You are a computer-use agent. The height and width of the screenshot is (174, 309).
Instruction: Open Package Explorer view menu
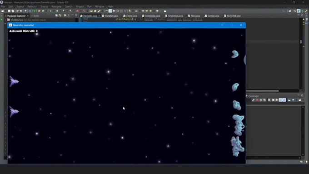[x=69, y=15]
